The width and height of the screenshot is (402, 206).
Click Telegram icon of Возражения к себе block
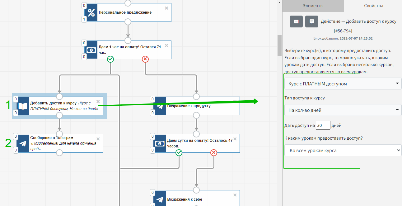160,199
